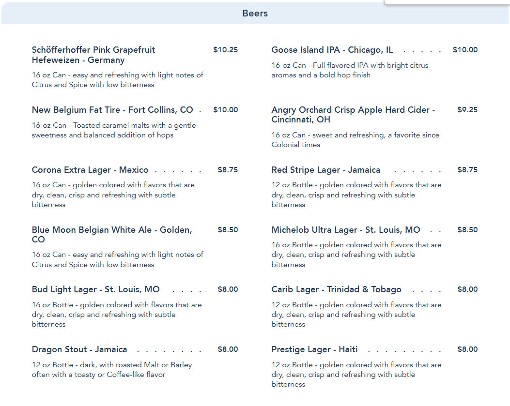Image resolution: width=510 pixels, height=406 pixels.
Task: Click the $10.25 price for Schöfferhoffer
Action: [x=225, y=50]
